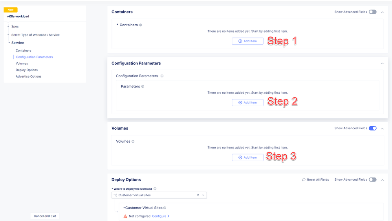This screenshot has width=392, height=221.
Task: Select Deploy Options in the sidebar
Action: click(x=27, y=70)
